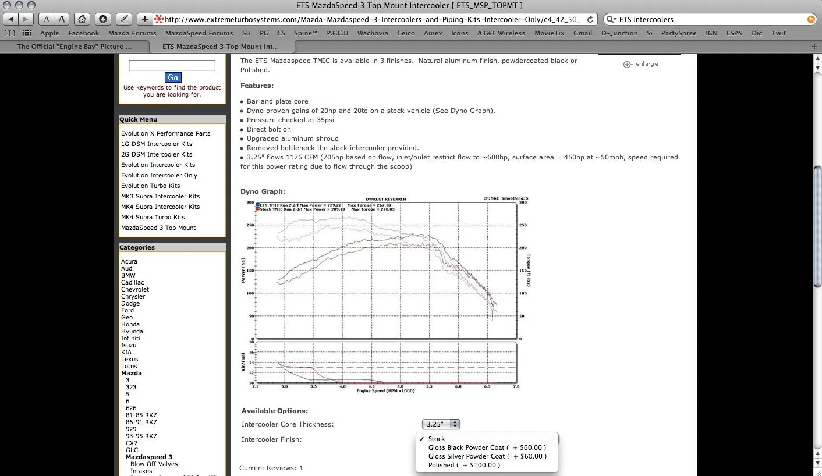Choose the Polished finish option
The image size is (822, 476).
pos(464,465)
